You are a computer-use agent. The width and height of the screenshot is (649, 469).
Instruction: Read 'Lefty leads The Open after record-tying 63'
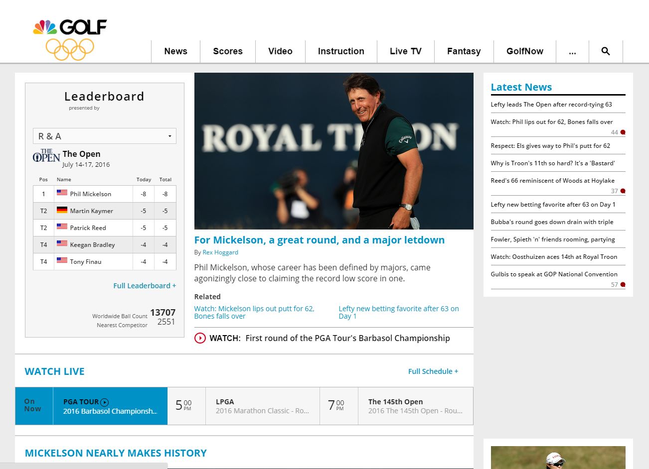(x=551, y=105)
